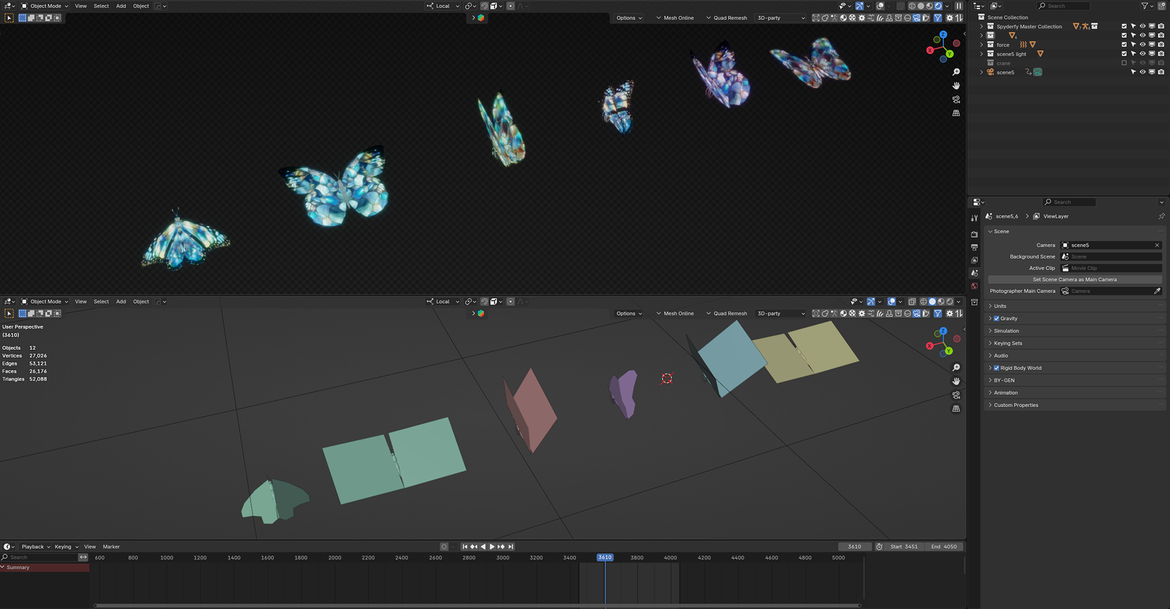The height and width of the screenshot is (609, 1170).
Task: Open the outliner filter dropdown
Action: (1147, 6)
